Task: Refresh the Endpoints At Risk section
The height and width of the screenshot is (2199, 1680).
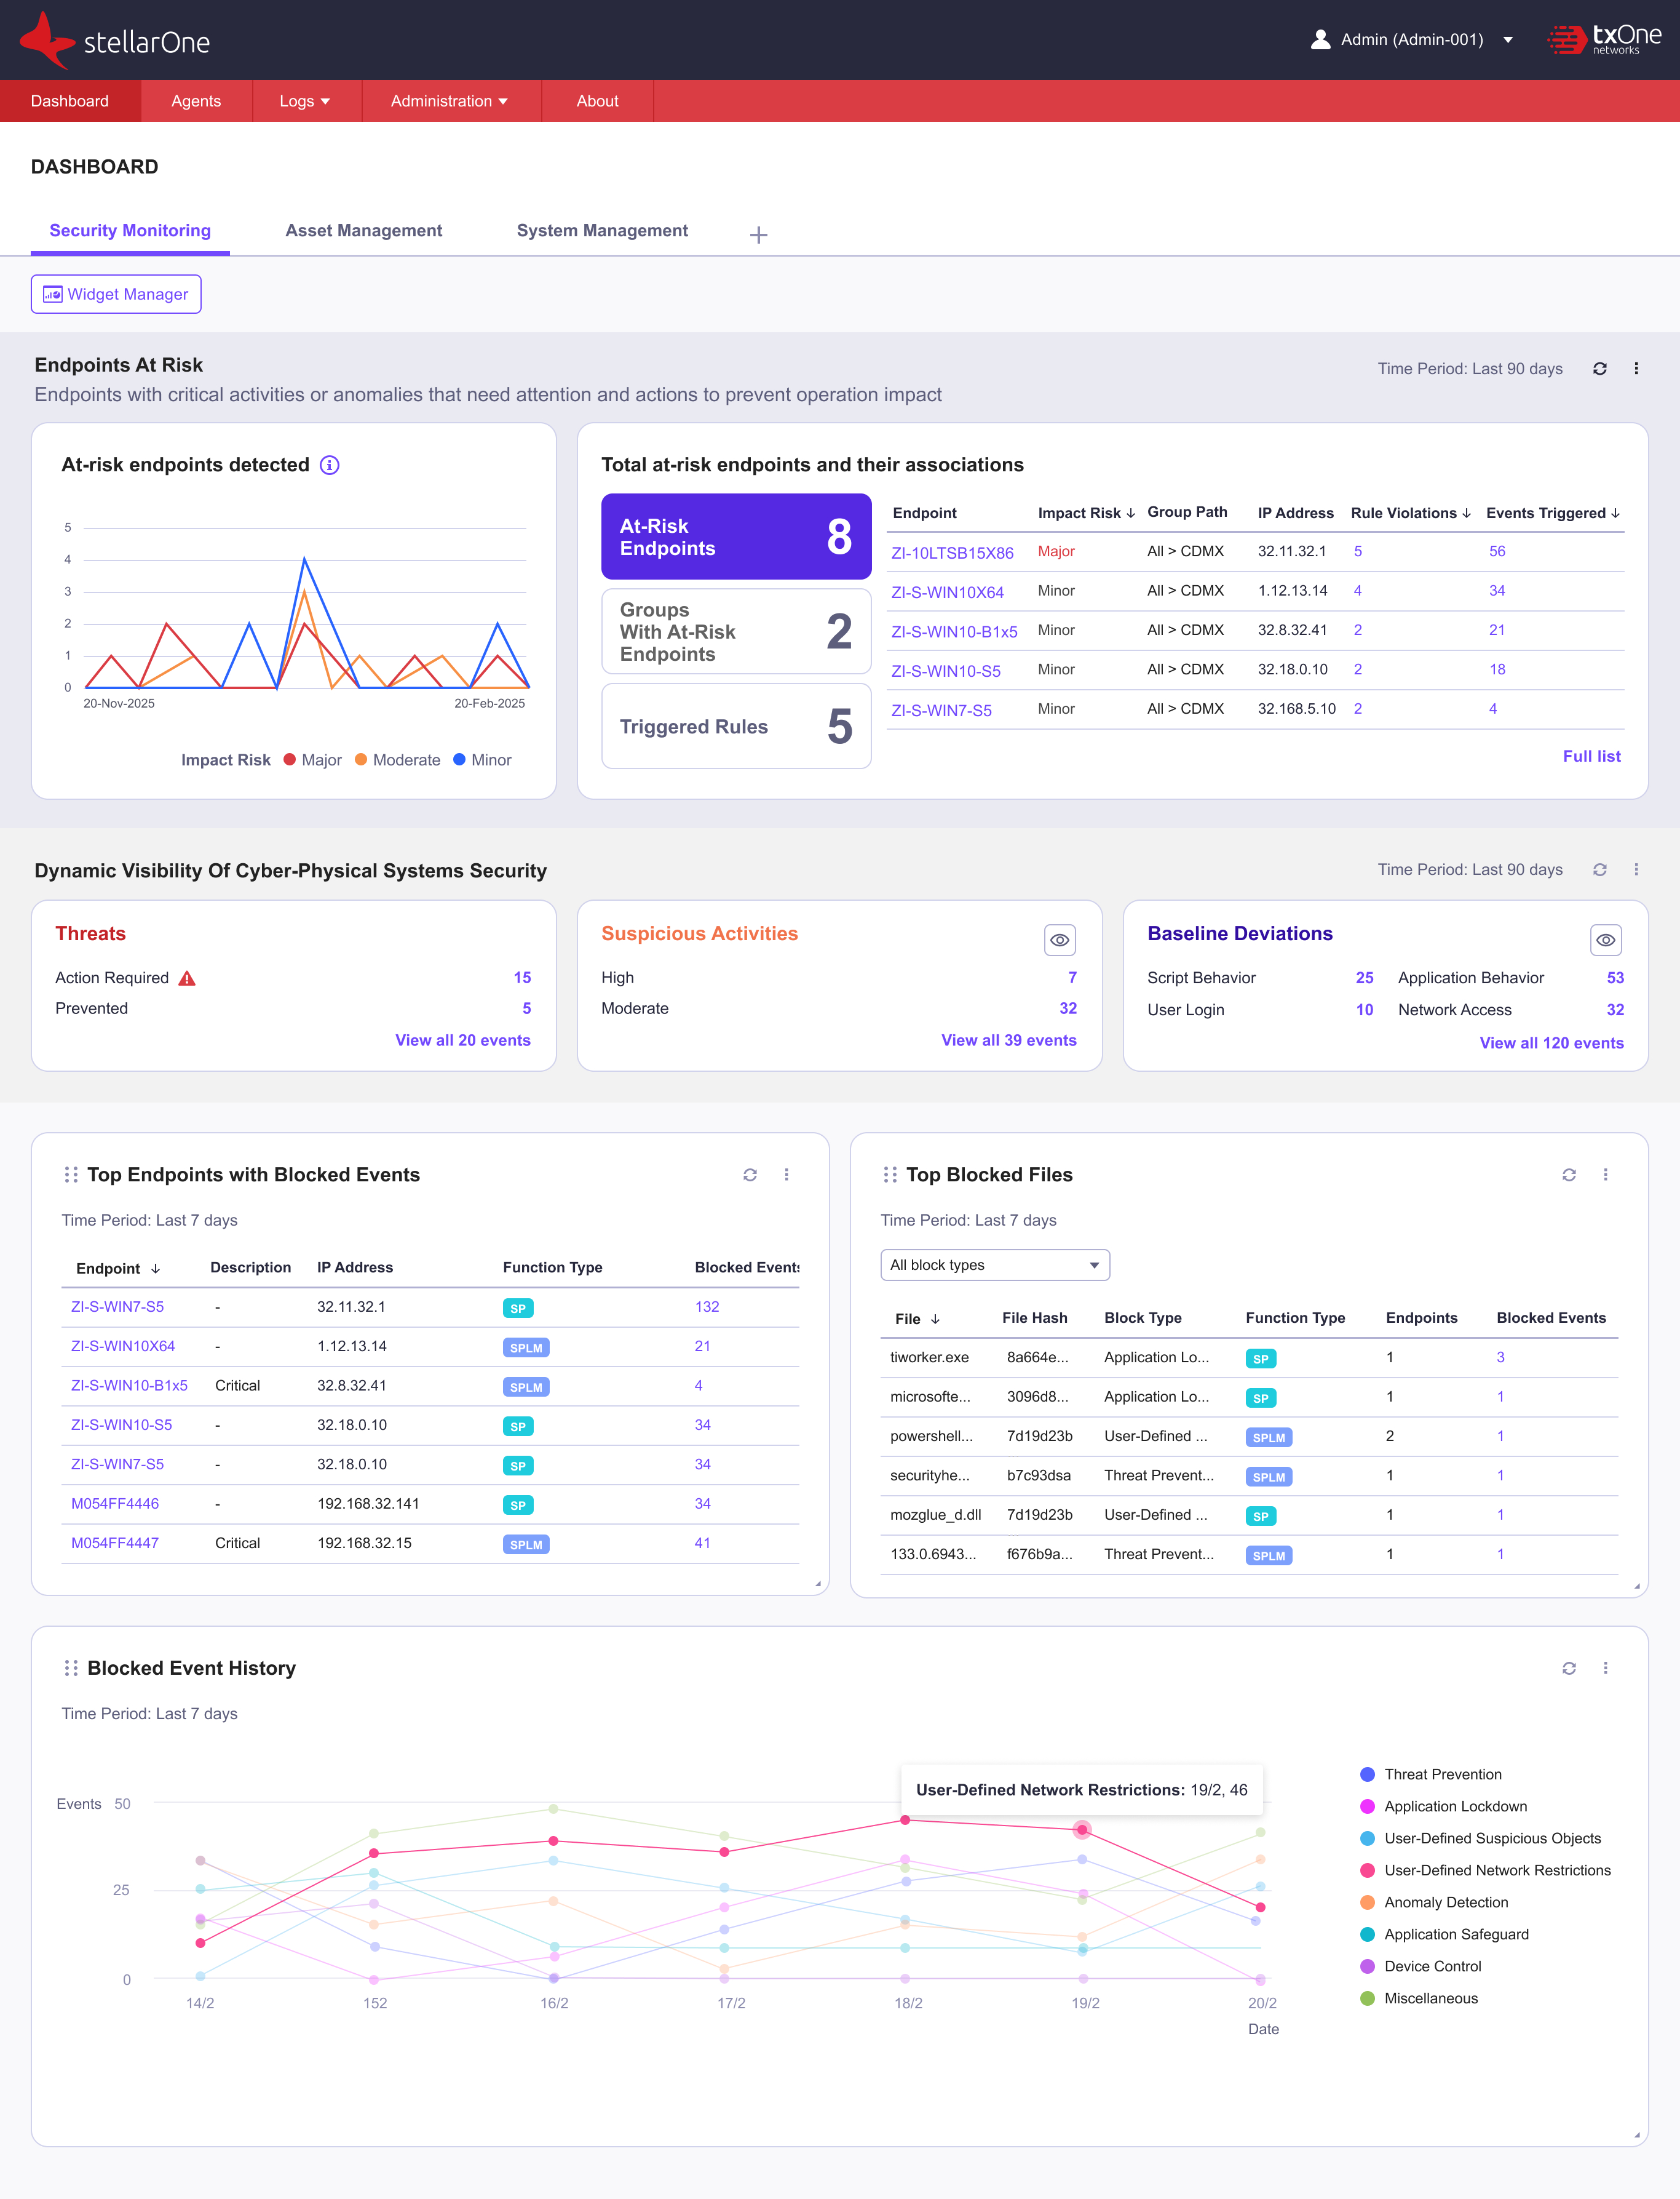Action: click(x=1599, y=368)
